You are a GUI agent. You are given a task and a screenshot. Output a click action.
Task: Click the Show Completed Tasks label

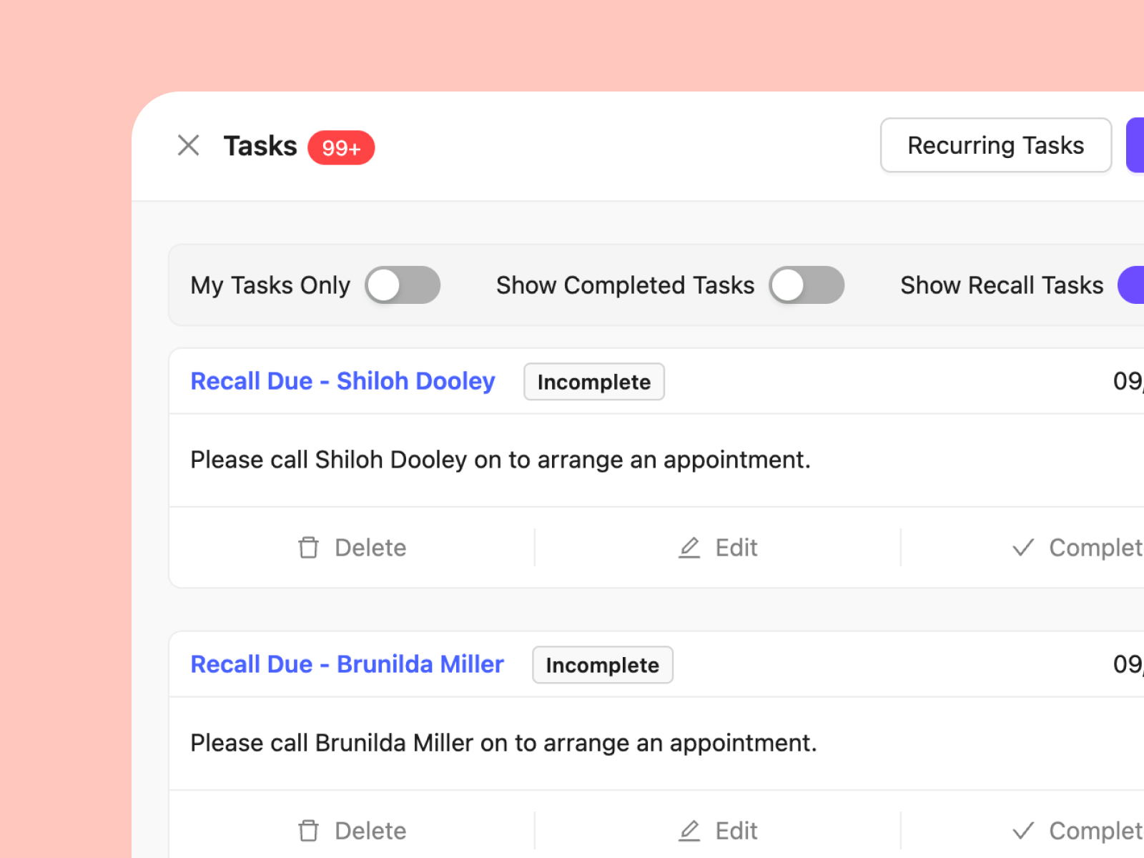[626, 285]
